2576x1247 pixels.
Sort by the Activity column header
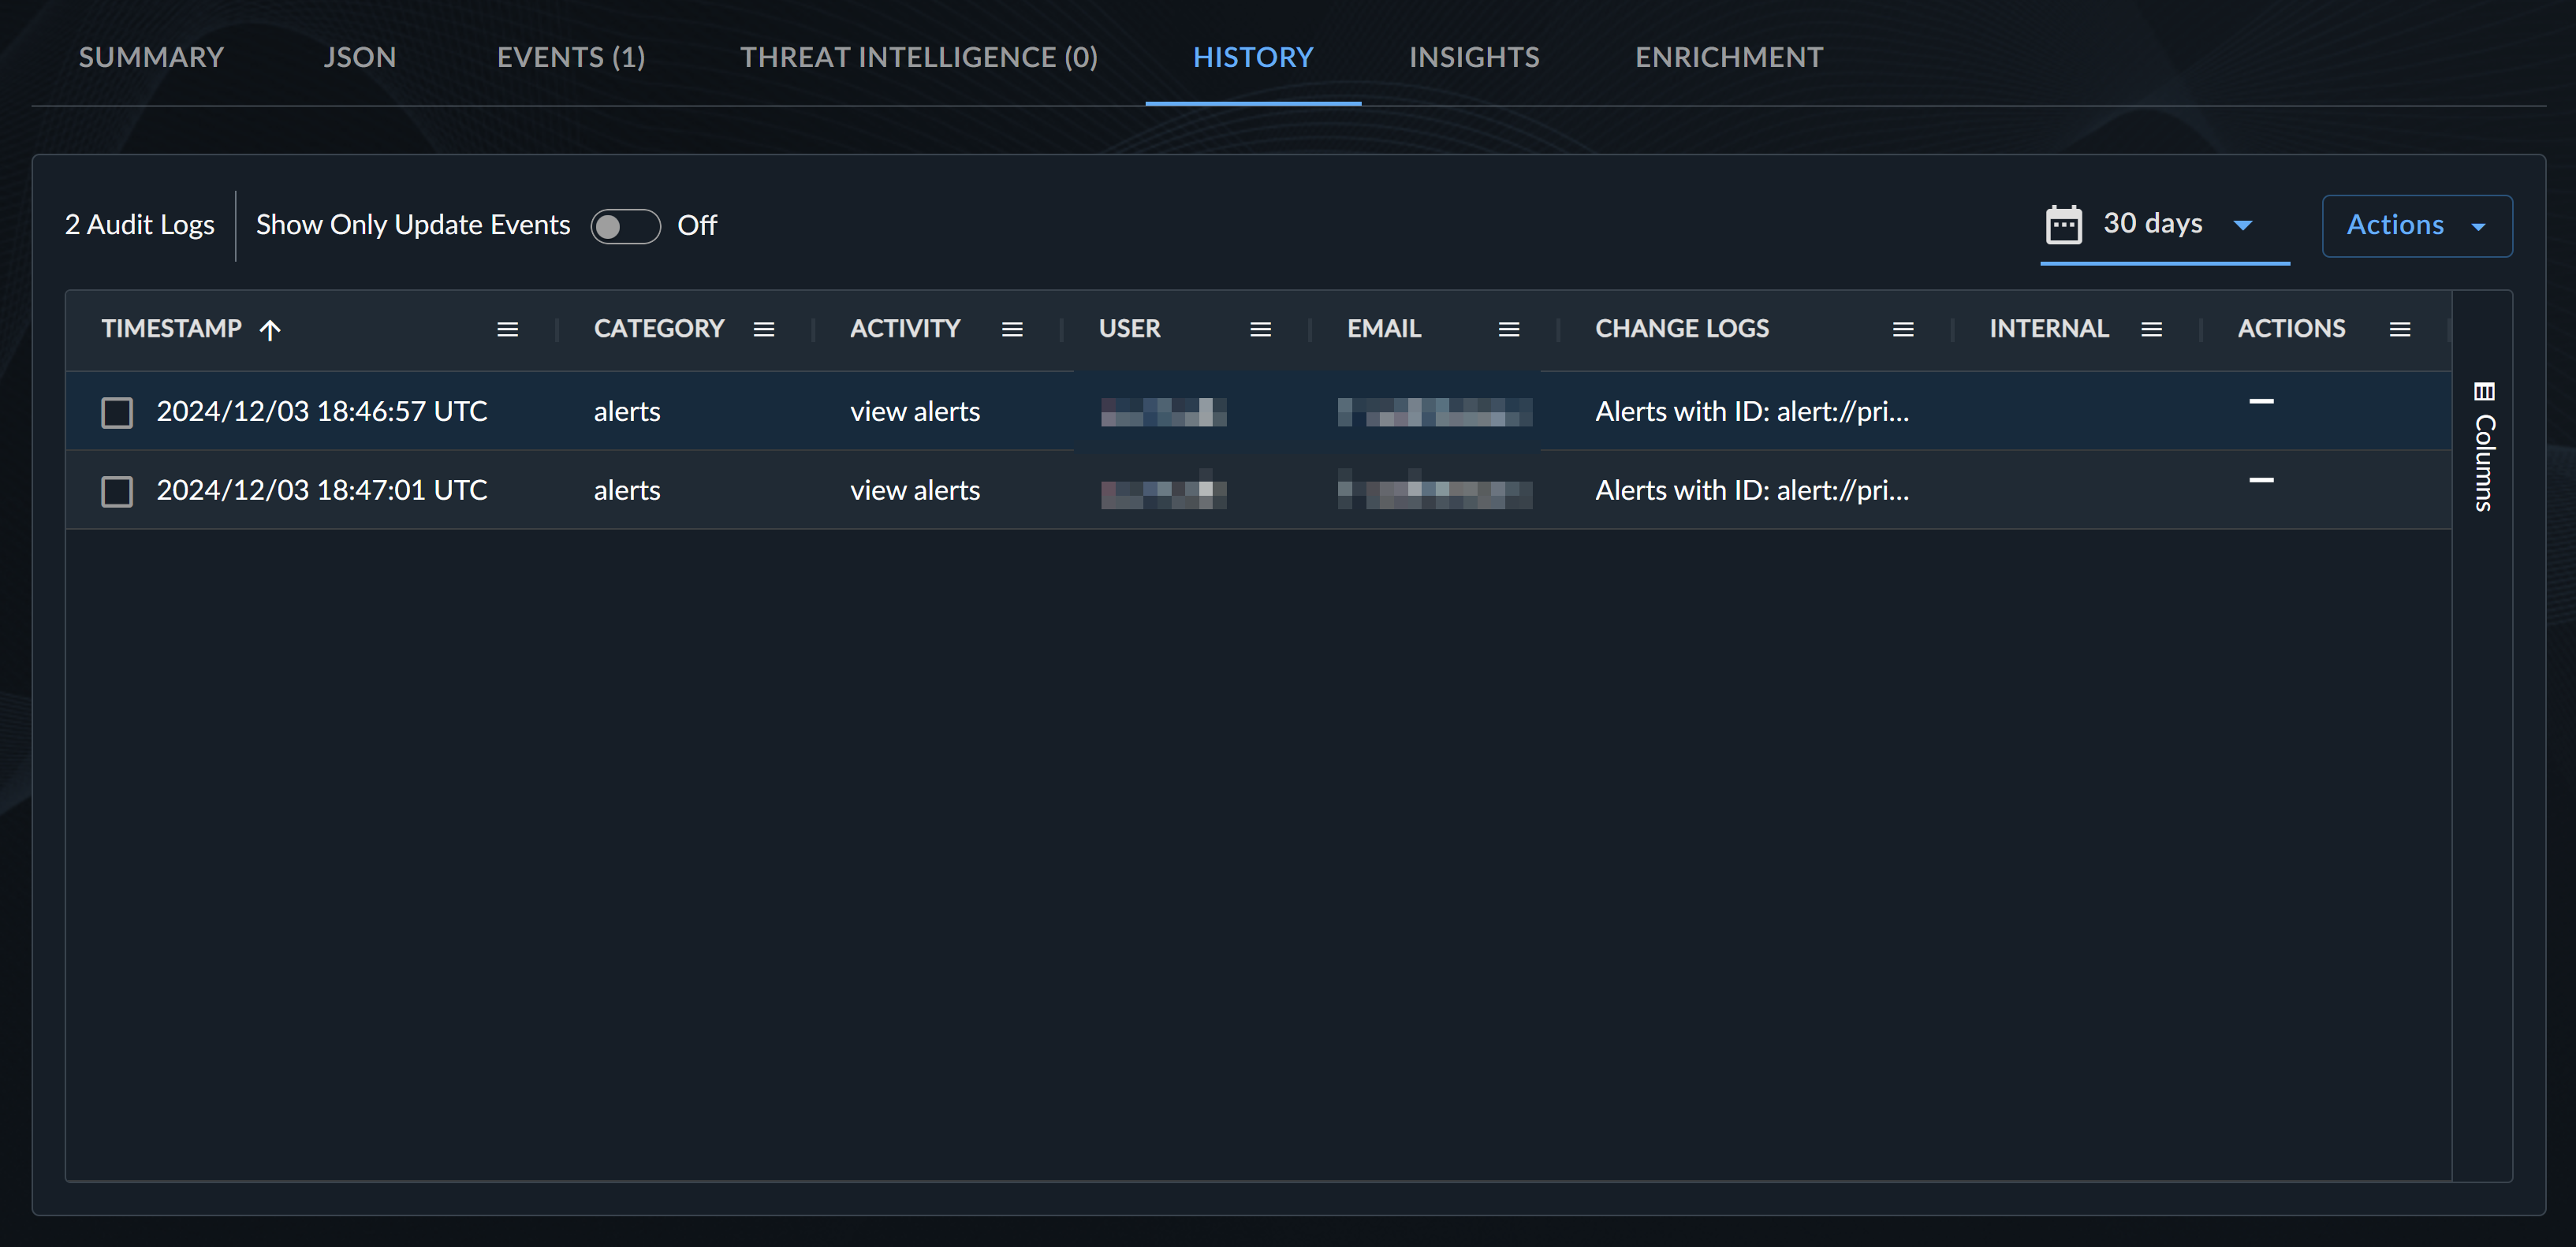pyautogui.click(x=905, y=328)
